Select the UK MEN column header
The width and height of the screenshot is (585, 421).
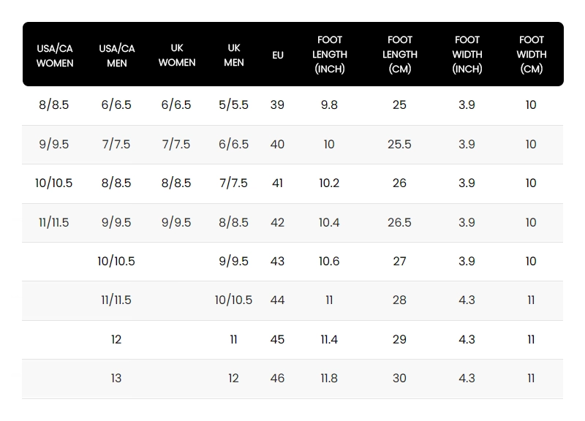coord(234,56)
